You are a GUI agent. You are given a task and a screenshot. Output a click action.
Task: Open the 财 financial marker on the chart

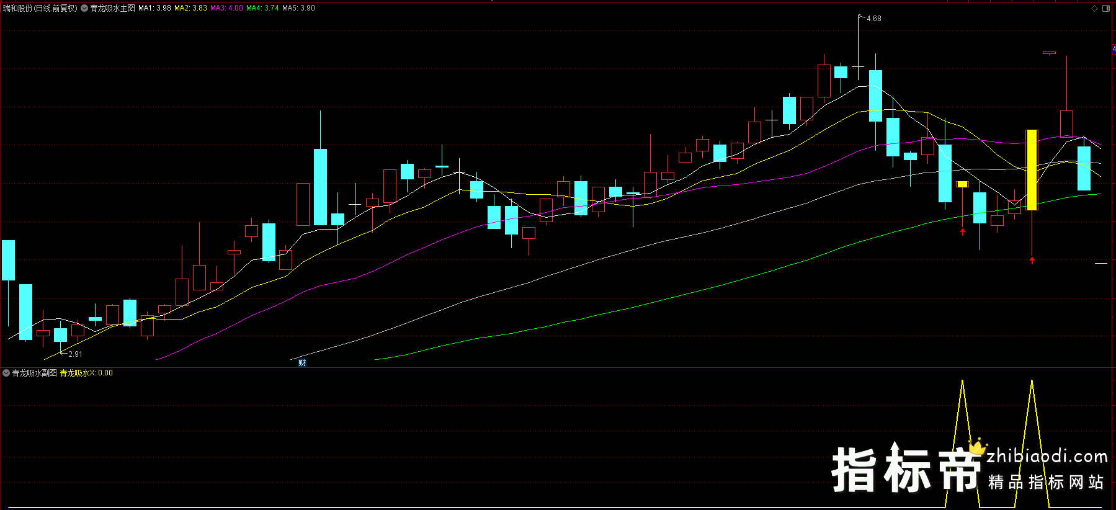point(302,363)
